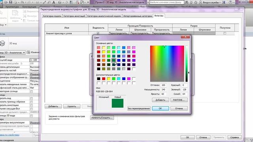The height and width of the screenshot is (142, 253).
Task: Toggle Показать границу обрезки checkbox
Action: (x=32, y=102)
